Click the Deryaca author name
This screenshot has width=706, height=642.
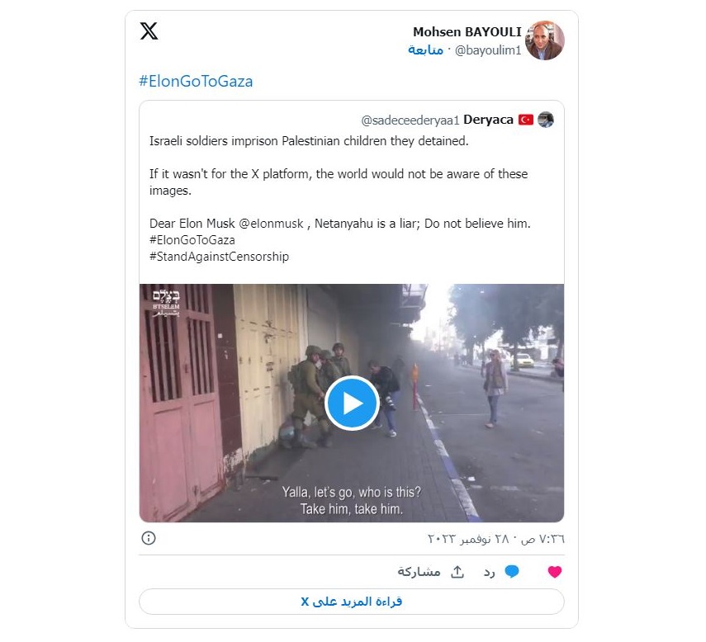pos(489,120)
